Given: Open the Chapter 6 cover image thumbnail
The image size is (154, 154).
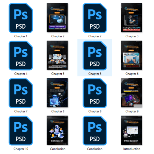Looking at the screenshot, I should [131, 55].
